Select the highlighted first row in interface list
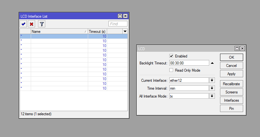The image size is (260, 137). (74, 36)
